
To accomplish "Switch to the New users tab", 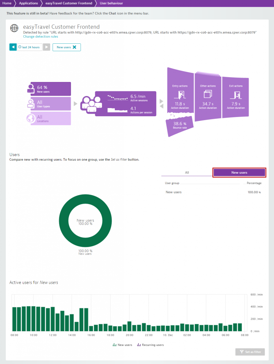I will tap(239, 172).
